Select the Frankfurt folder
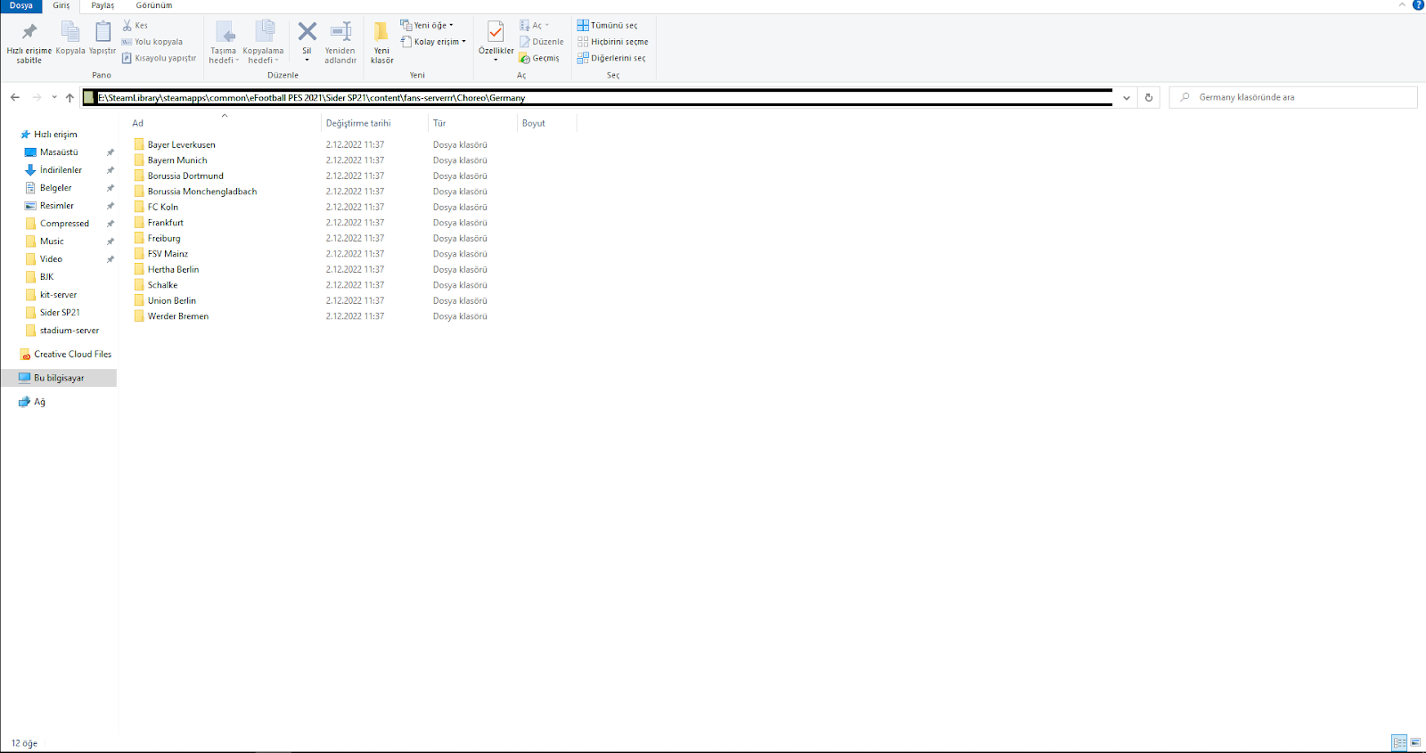Image resolution: width=1426 pixels, height=753 pixels. coord(166,223)
